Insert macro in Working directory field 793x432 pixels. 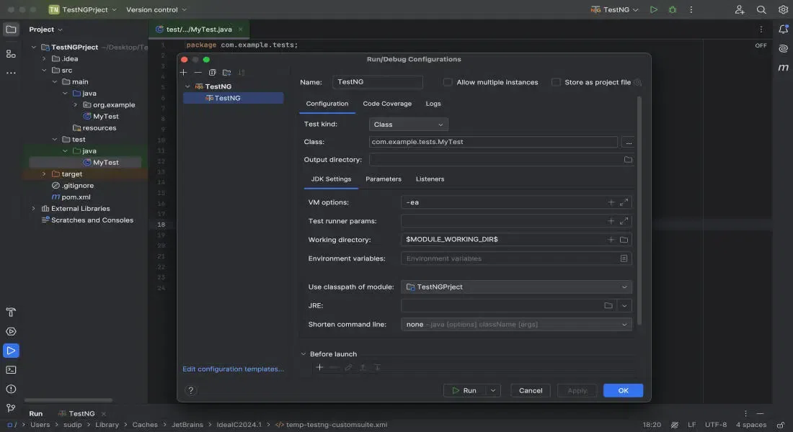pyautogui.click(x=611, y=240)
